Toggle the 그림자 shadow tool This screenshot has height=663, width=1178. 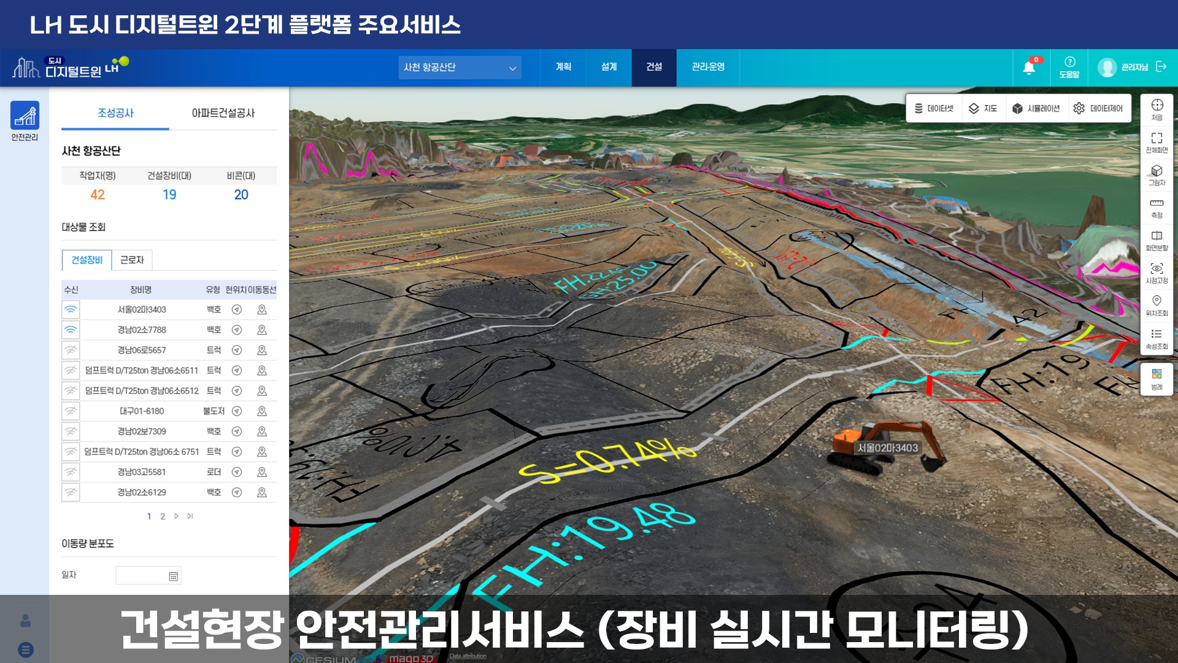pos(1157,174)
